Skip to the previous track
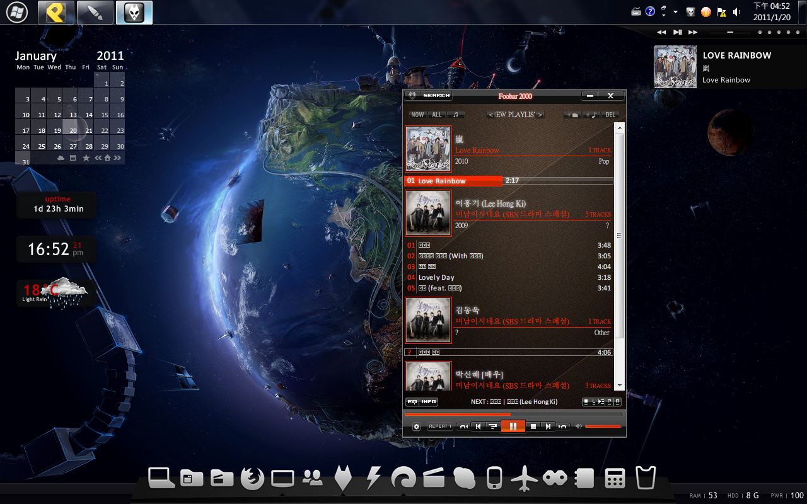Screen dimensions: 807x504 coord(478,427)
